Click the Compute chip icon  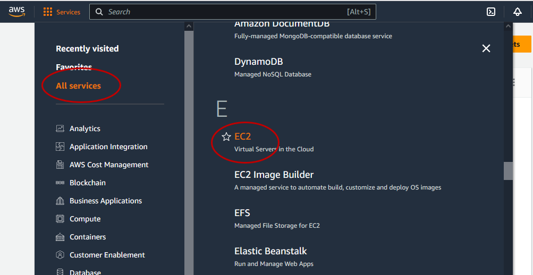pyautogui.click(x=60, y=219)
